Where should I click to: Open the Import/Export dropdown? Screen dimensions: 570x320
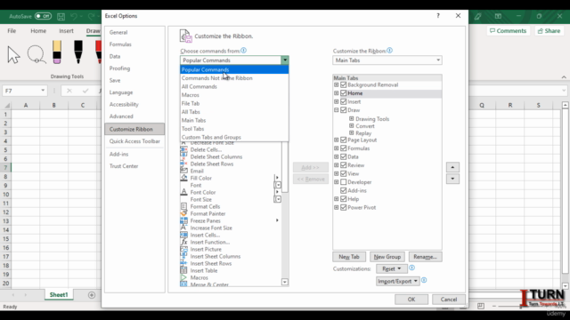tap(398, 281)
